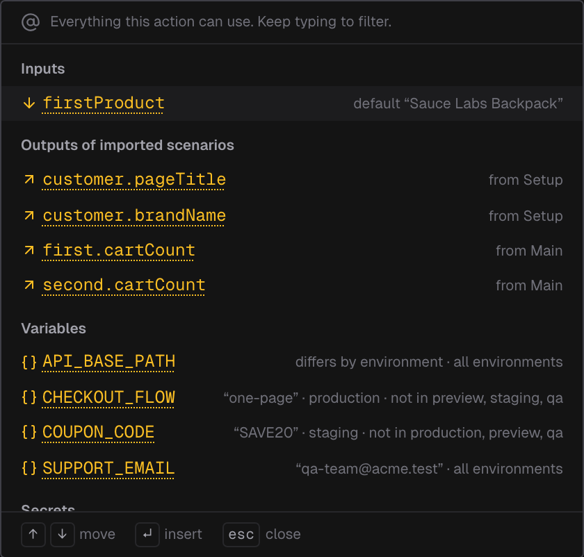The image size is (584, 557).
Task: Click the @ symbol icon in the filter bar
Action: (x=30, y=22)
